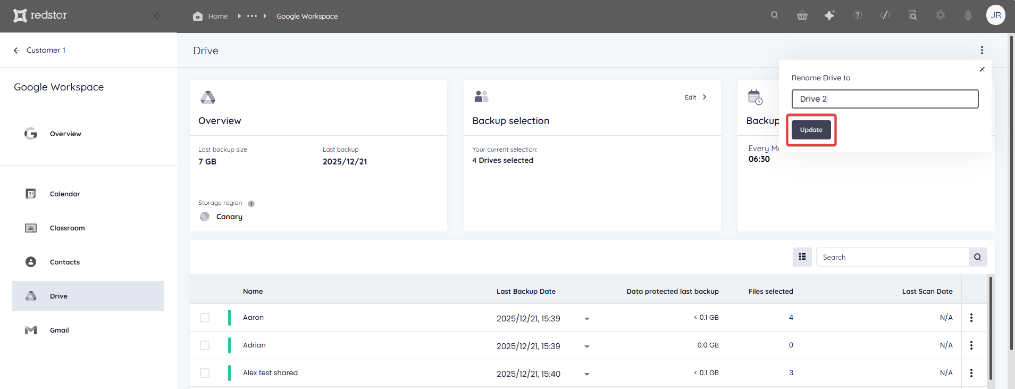Show Storage region info tooltip icon
This screenshot has height=389, width=1015.
click(x=251, y=204)
